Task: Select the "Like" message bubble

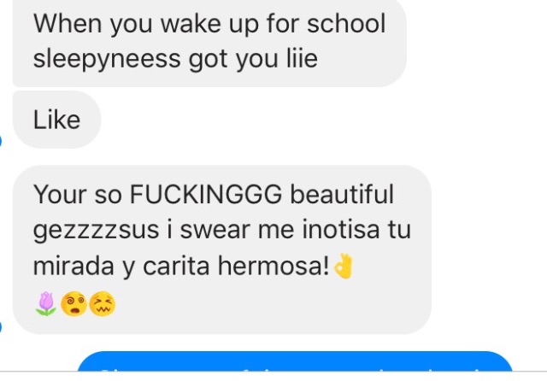Action: pyautogui.click(x=57, y=120)
